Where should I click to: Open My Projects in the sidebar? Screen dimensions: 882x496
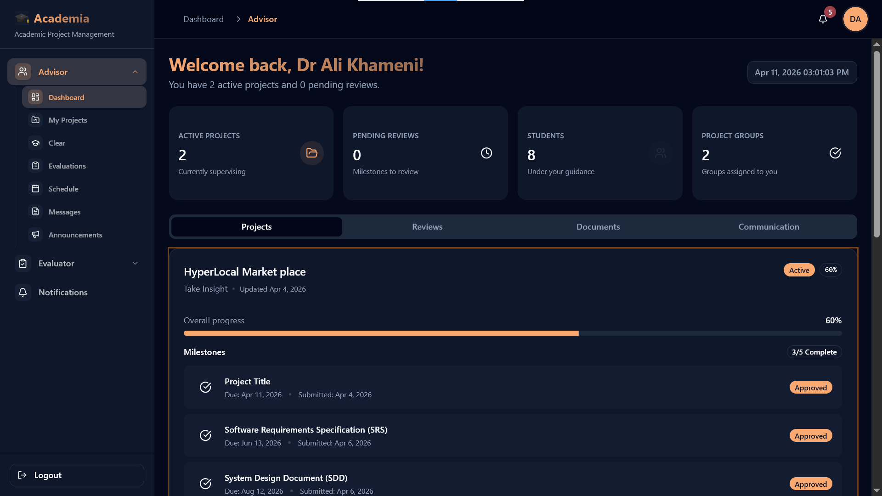pyautogui.click(x=84, y=120)
